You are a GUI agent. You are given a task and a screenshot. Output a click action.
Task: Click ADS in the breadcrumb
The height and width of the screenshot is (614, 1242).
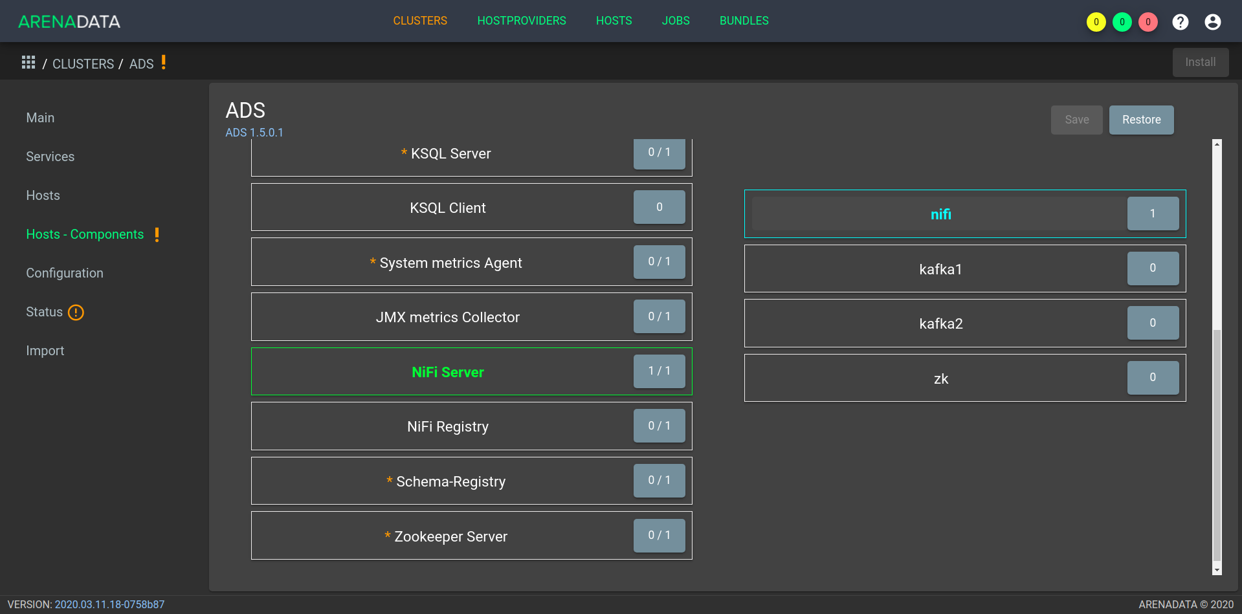[x=142, y=64]
